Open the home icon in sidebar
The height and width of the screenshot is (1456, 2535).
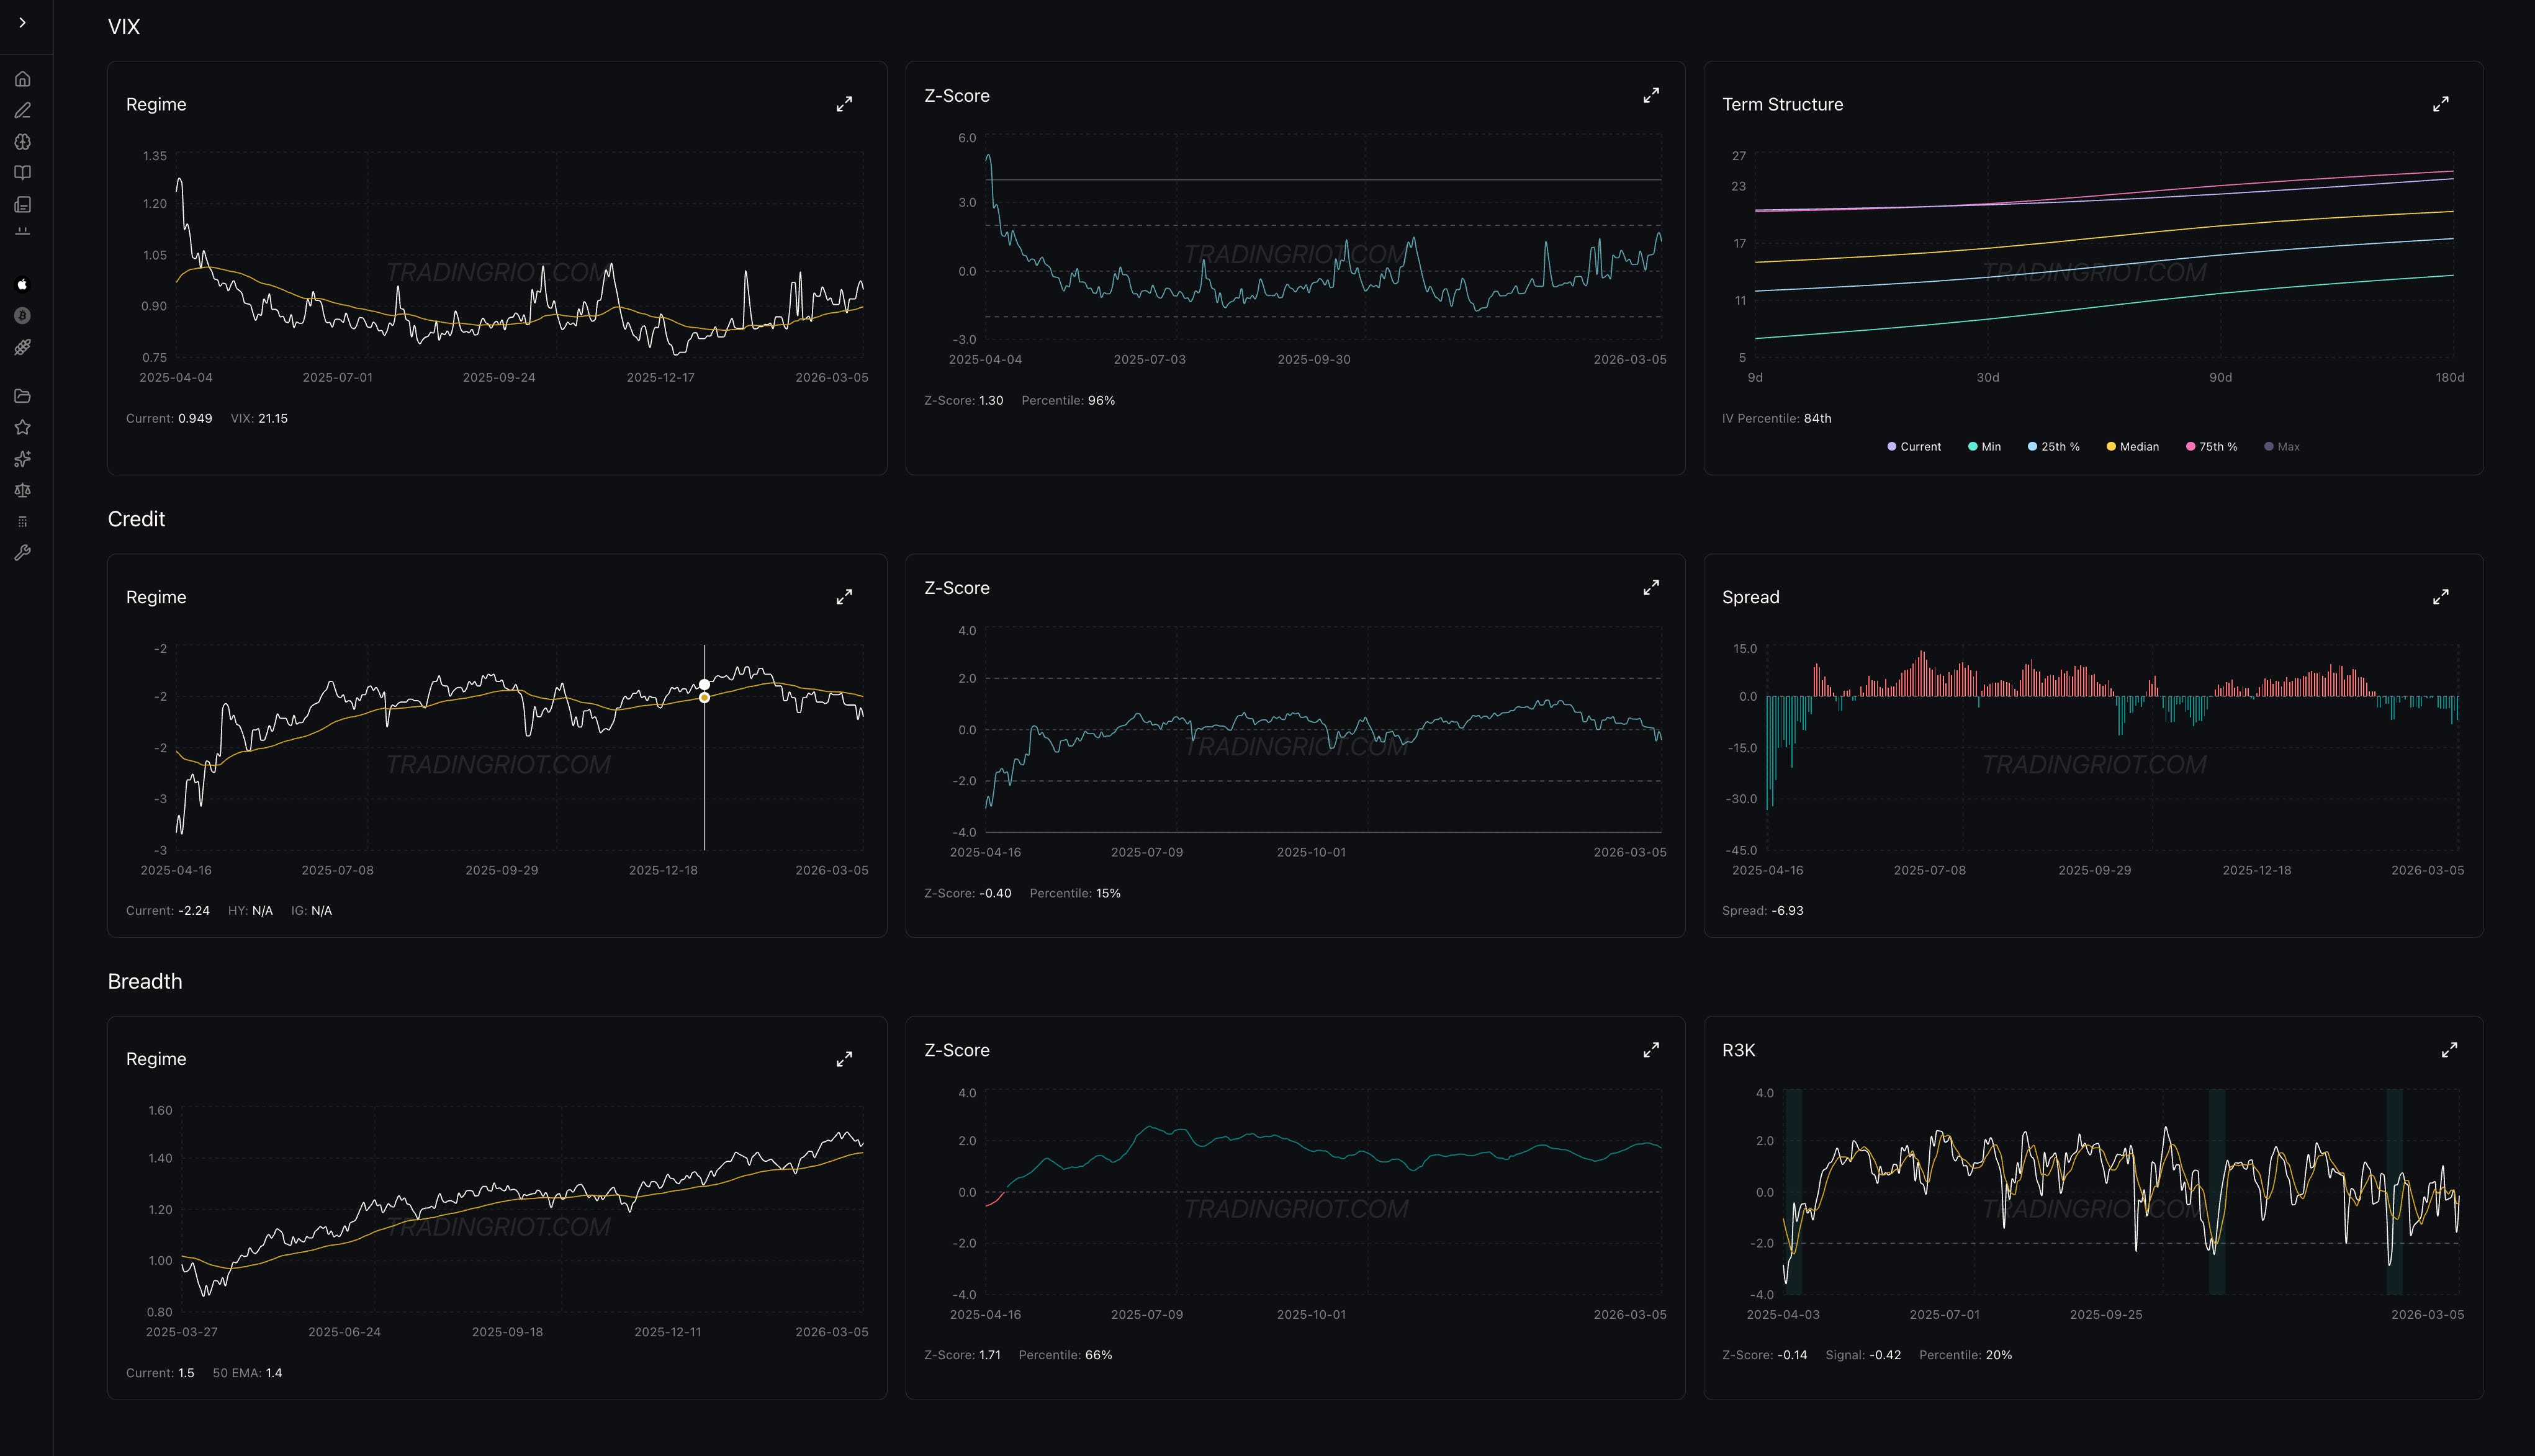pos(22,79)
